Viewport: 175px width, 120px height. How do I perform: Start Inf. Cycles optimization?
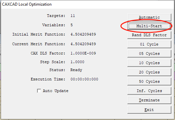(x=149, y=91)
